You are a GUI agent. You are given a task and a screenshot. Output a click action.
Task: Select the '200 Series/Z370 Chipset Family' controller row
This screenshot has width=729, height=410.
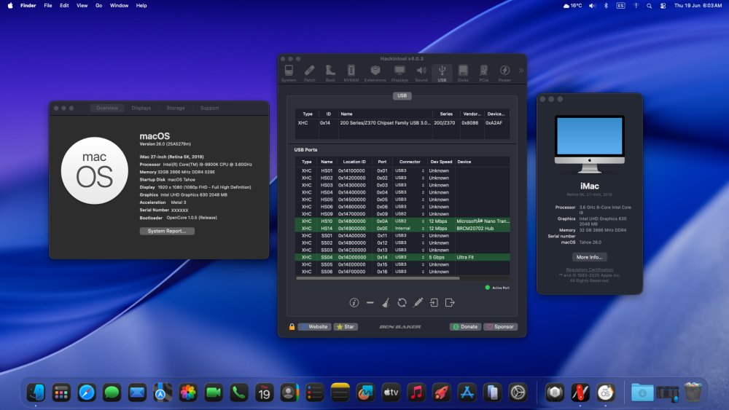pos(402,123)
